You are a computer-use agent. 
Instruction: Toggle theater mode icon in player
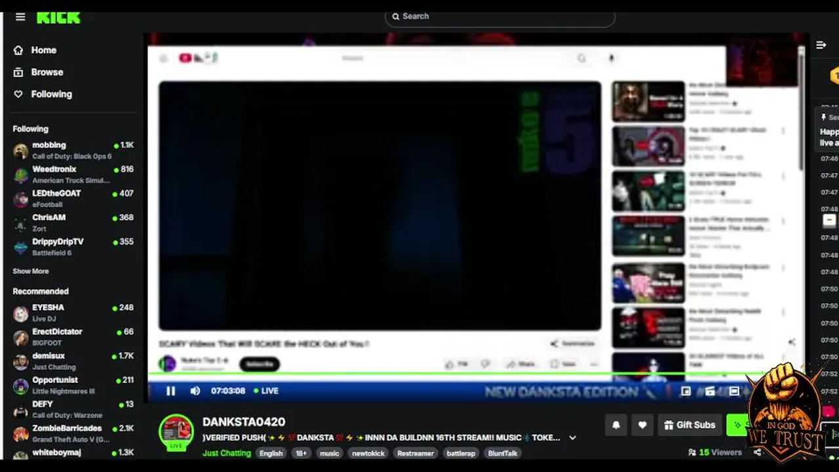734,391
